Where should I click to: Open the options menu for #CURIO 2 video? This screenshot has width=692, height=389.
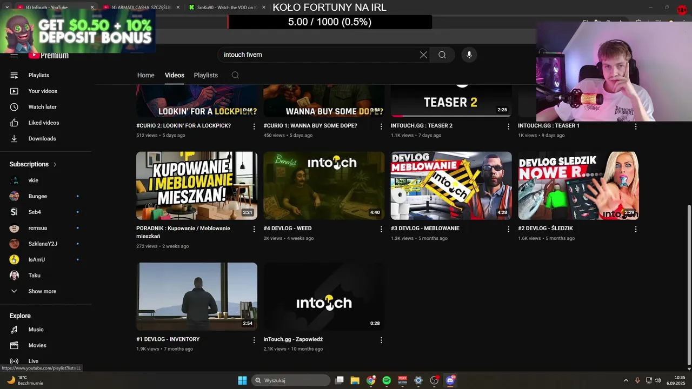tap(254, 126)
